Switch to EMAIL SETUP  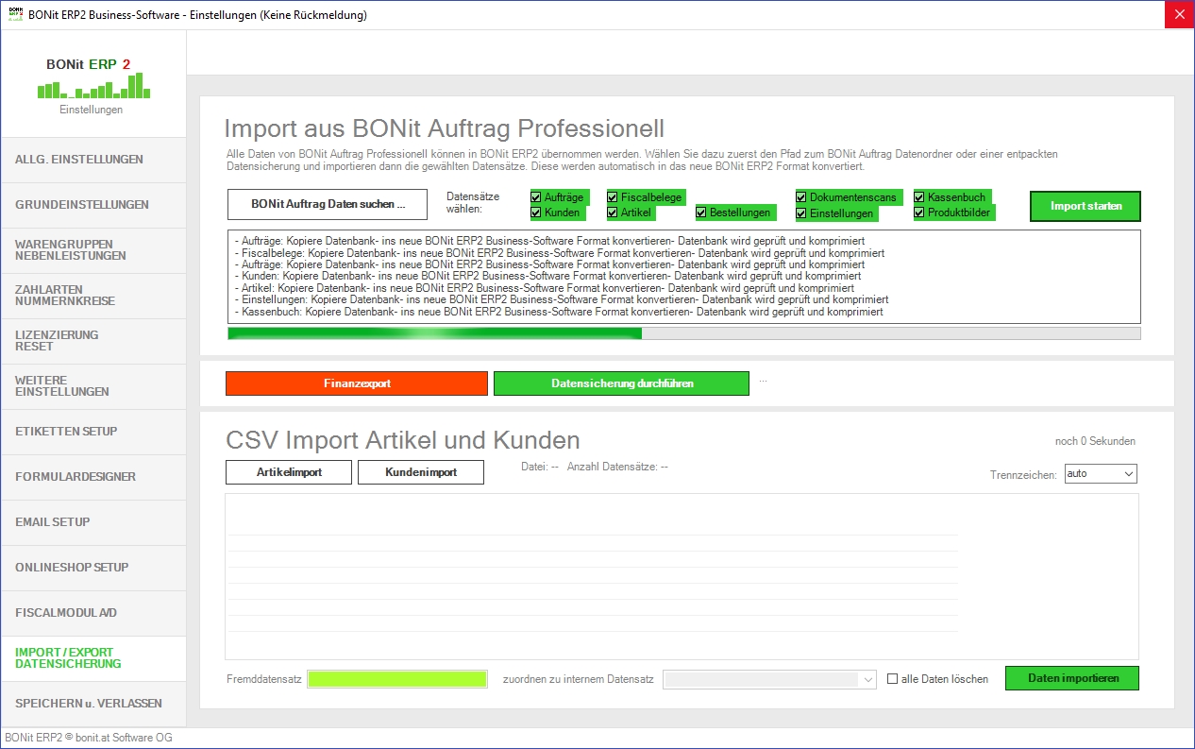click(x=93, y=522)
